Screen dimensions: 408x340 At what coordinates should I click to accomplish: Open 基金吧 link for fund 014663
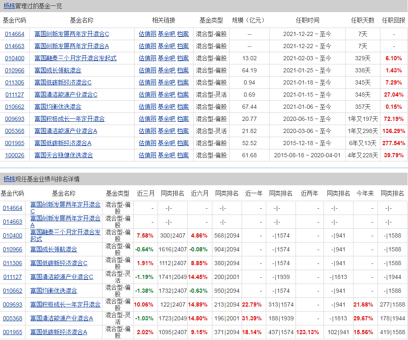tap(166, 46)
